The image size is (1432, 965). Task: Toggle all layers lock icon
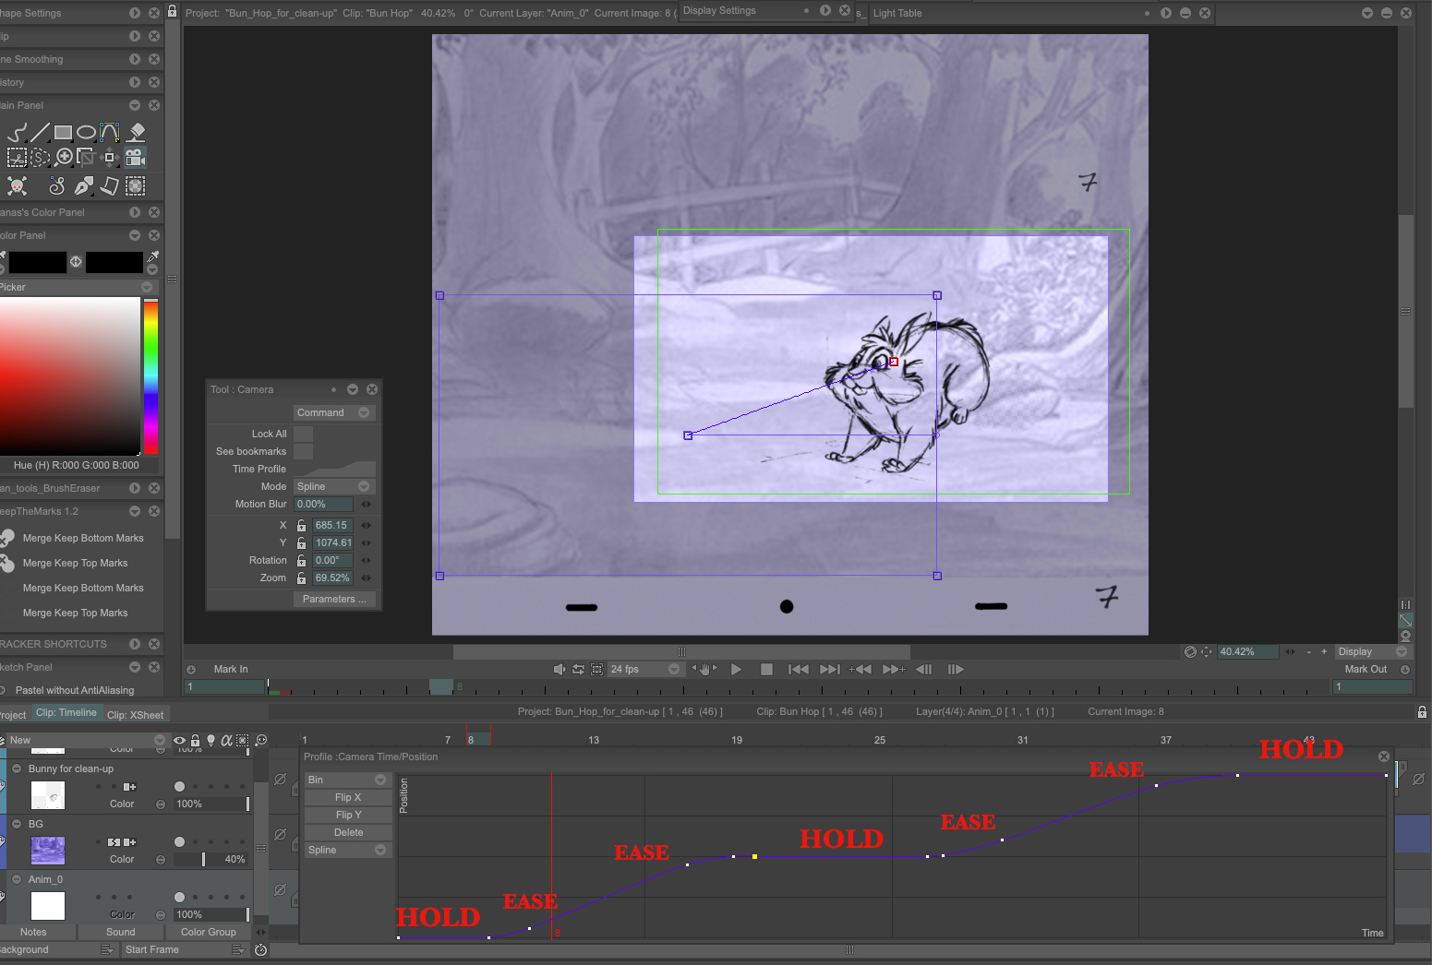pyautogui.click(x=195, y=740)
